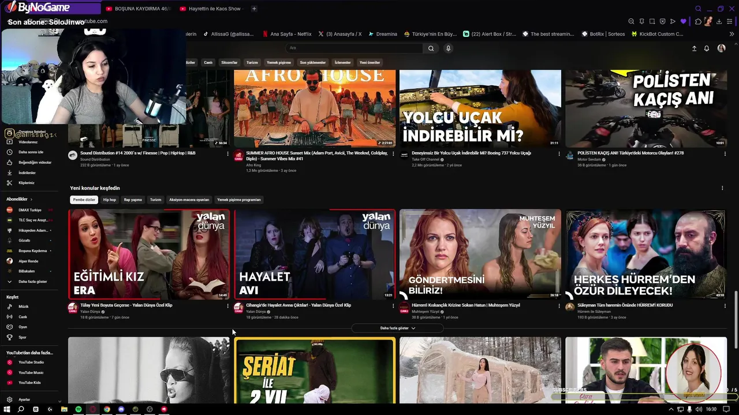Open the browser extensions cube icon
This screenshot has width=739, height=415.
698,21
